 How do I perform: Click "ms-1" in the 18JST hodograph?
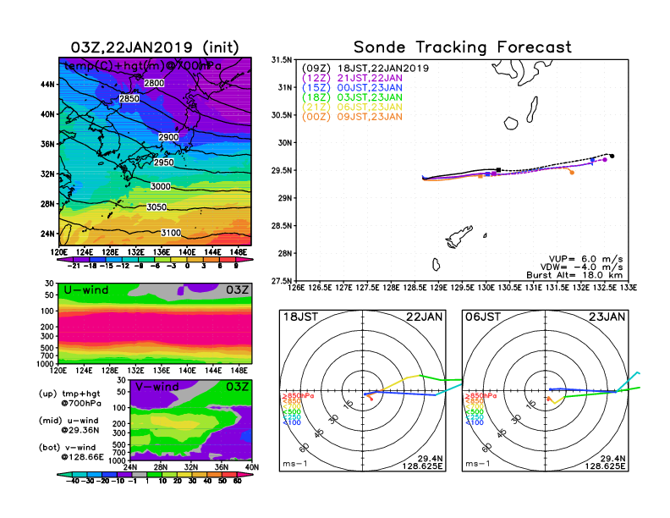(294, 464)
